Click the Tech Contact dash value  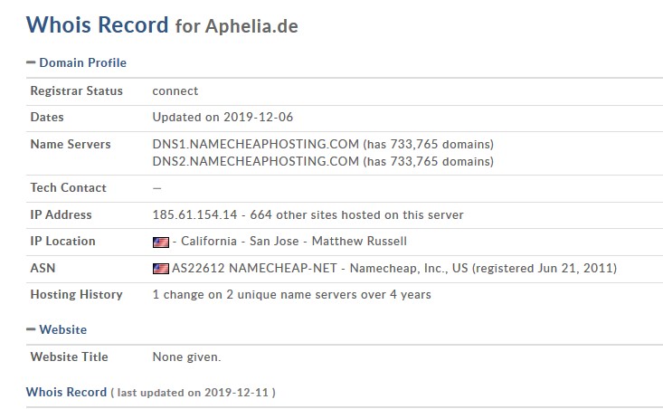pos(156,188)
